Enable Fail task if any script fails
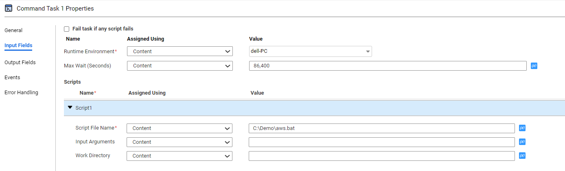The height and width of the screenshot is (171, 565). pos(67,29)
